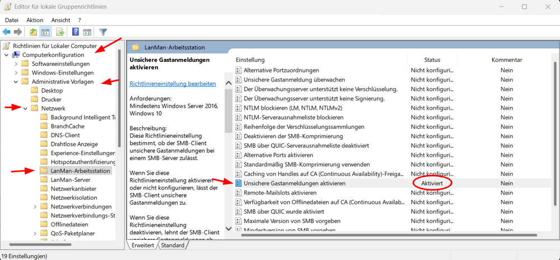Expand the Softwareeinstellungen node
Image resolution: width=560 pixels, height=260 pixels.
[x=16, y=64]
